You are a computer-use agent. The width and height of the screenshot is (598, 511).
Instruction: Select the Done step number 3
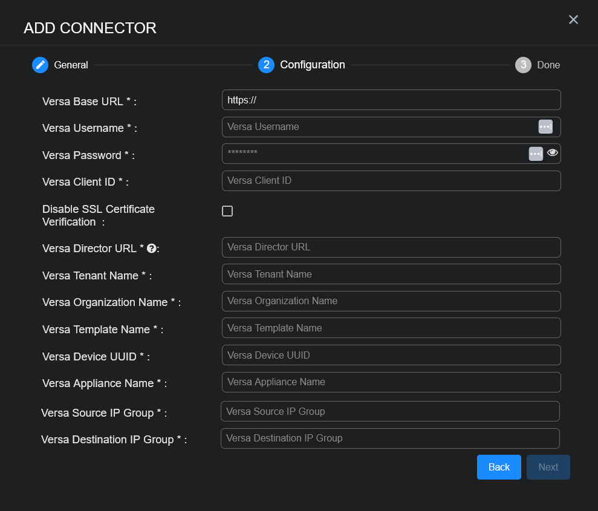point(523,65)
